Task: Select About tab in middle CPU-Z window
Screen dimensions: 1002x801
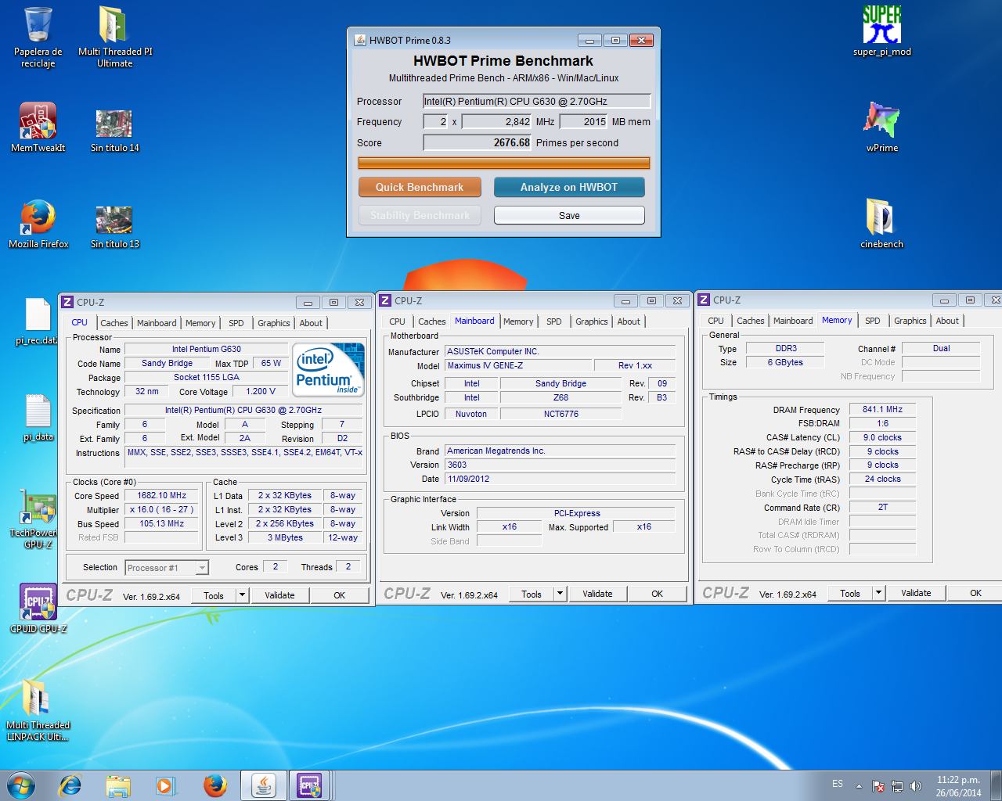Action: pyautogui.click(x=629, y=321)
